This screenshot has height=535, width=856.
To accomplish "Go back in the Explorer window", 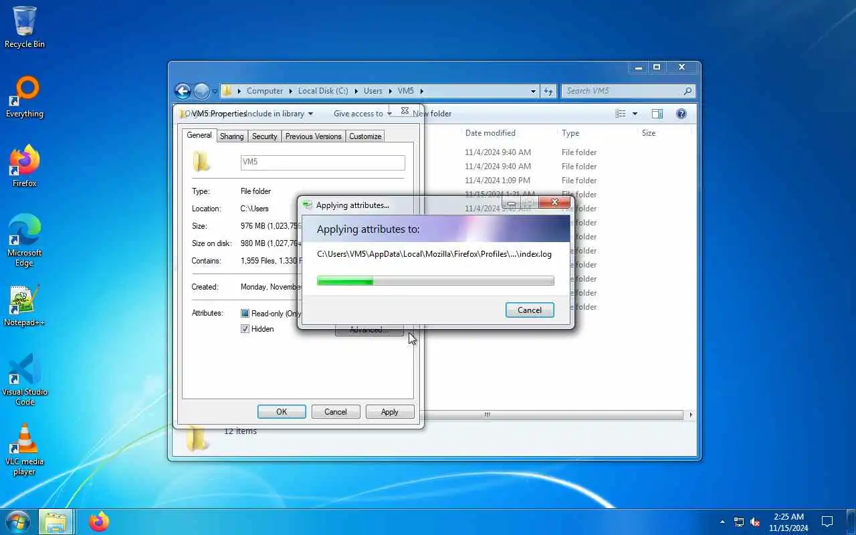I will pos(183,91).
